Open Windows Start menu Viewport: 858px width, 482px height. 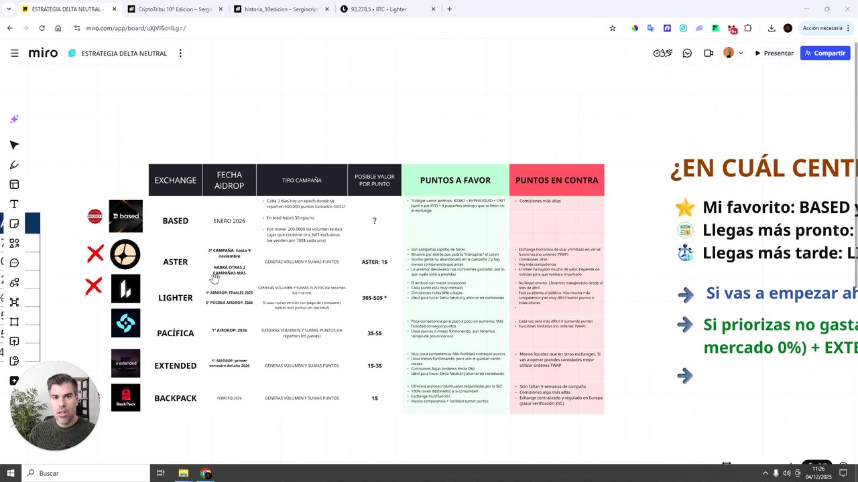pyautogui.click(x=11, y=473)
